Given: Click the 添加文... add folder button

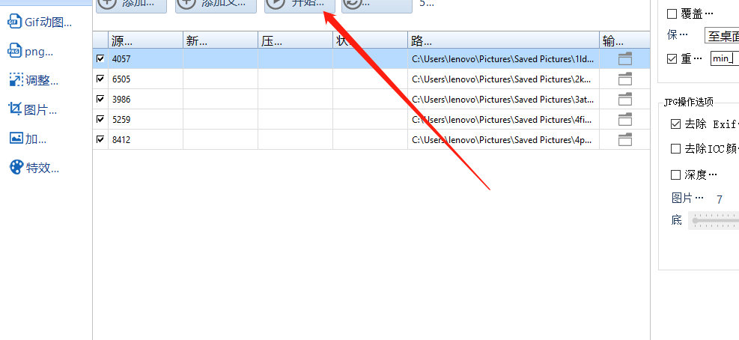Looking at the screenshot, I should (x=216, y=5).
